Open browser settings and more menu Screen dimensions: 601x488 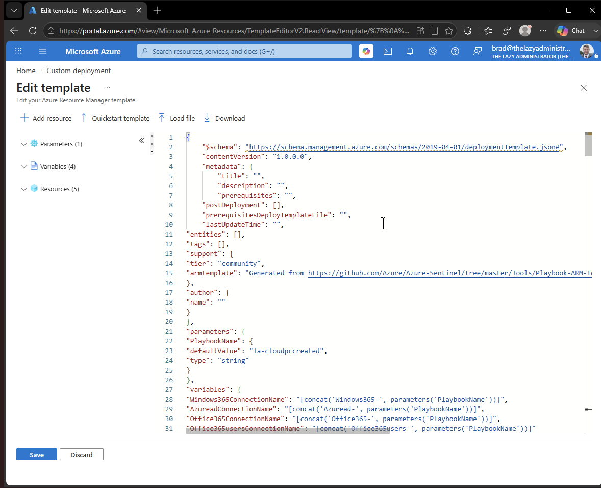(x=543, y=31)
